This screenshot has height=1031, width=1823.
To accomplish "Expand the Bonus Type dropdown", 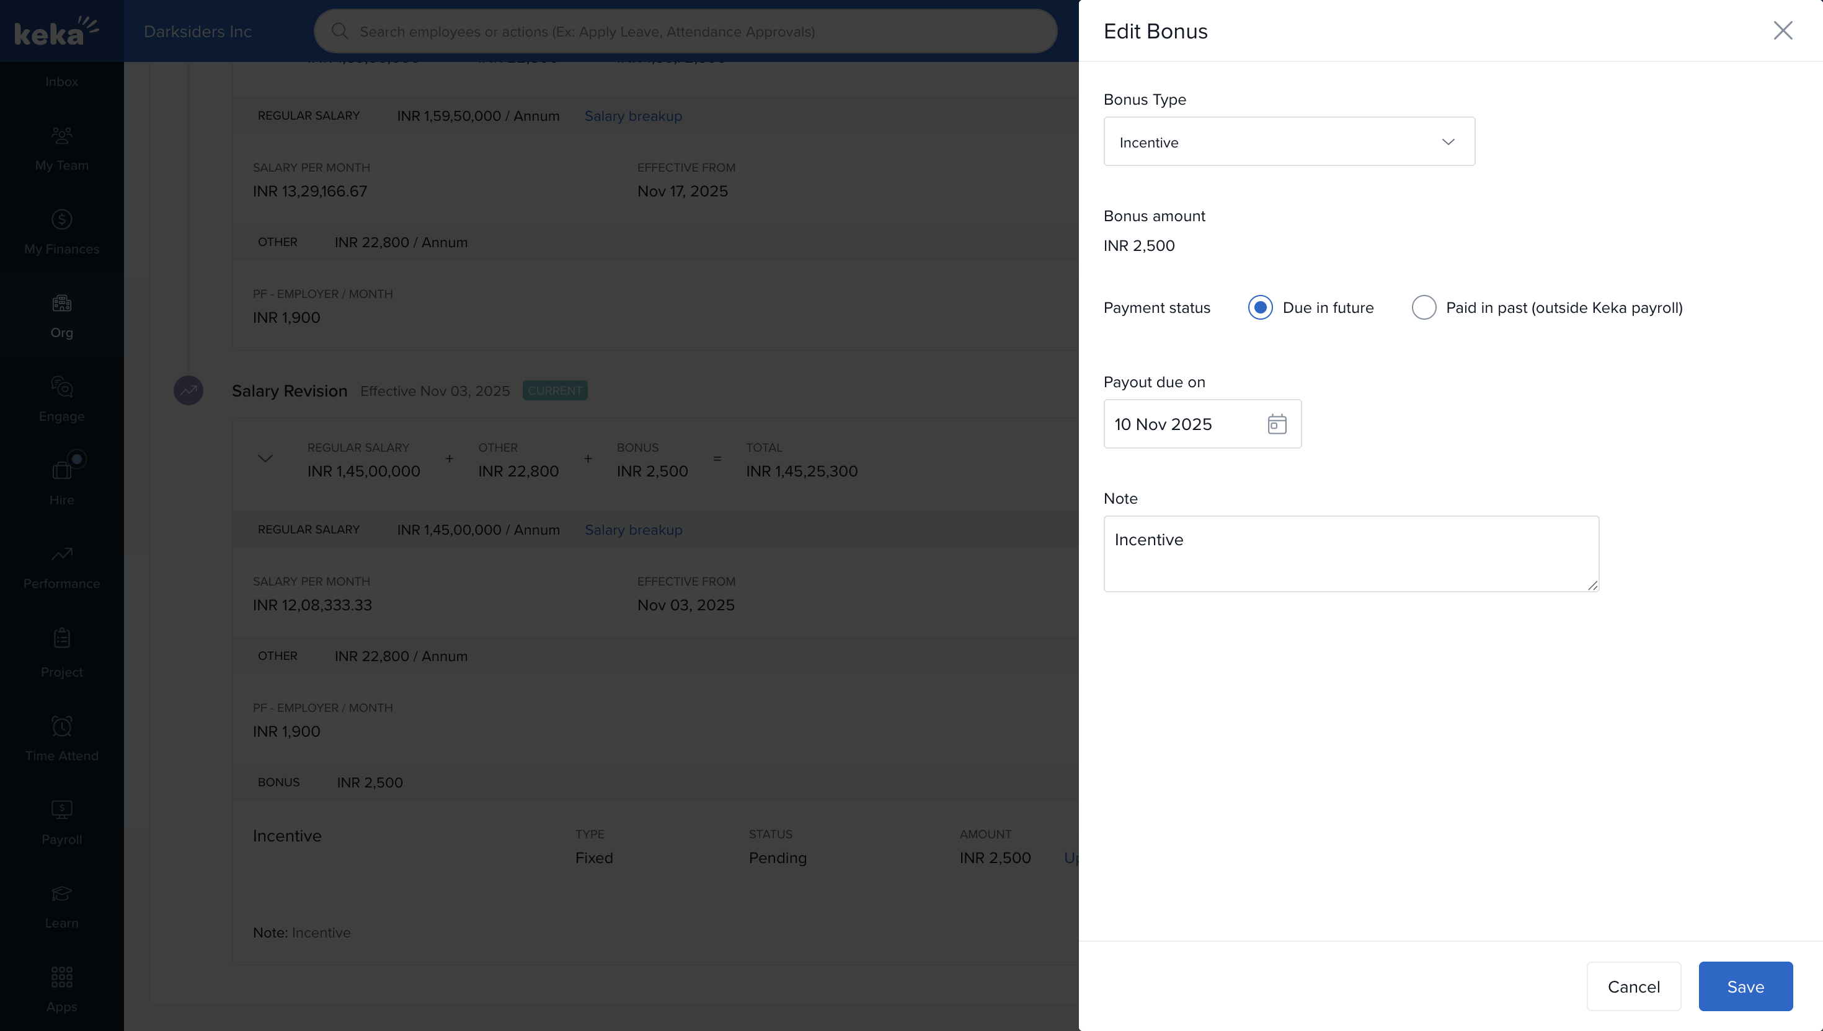I will [1289, 142].
